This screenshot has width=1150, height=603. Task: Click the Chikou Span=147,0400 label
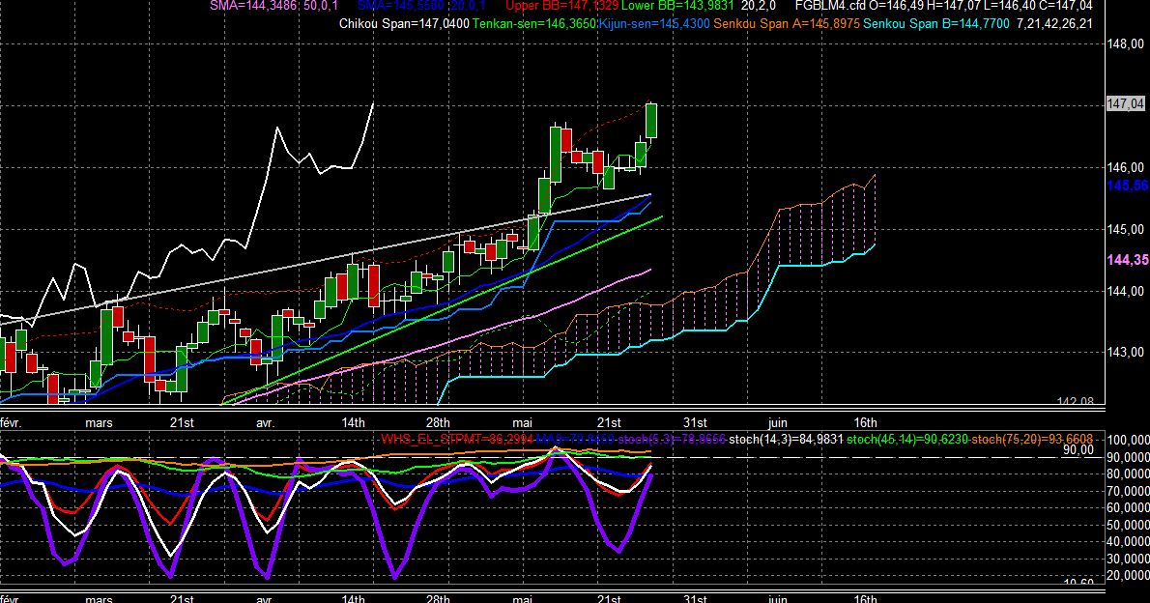pyautogui.click(x=404, y=23)
